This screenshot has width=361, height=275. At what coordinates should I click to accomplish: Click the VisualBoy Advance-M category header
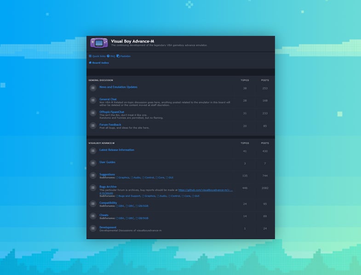pos(102,143)
